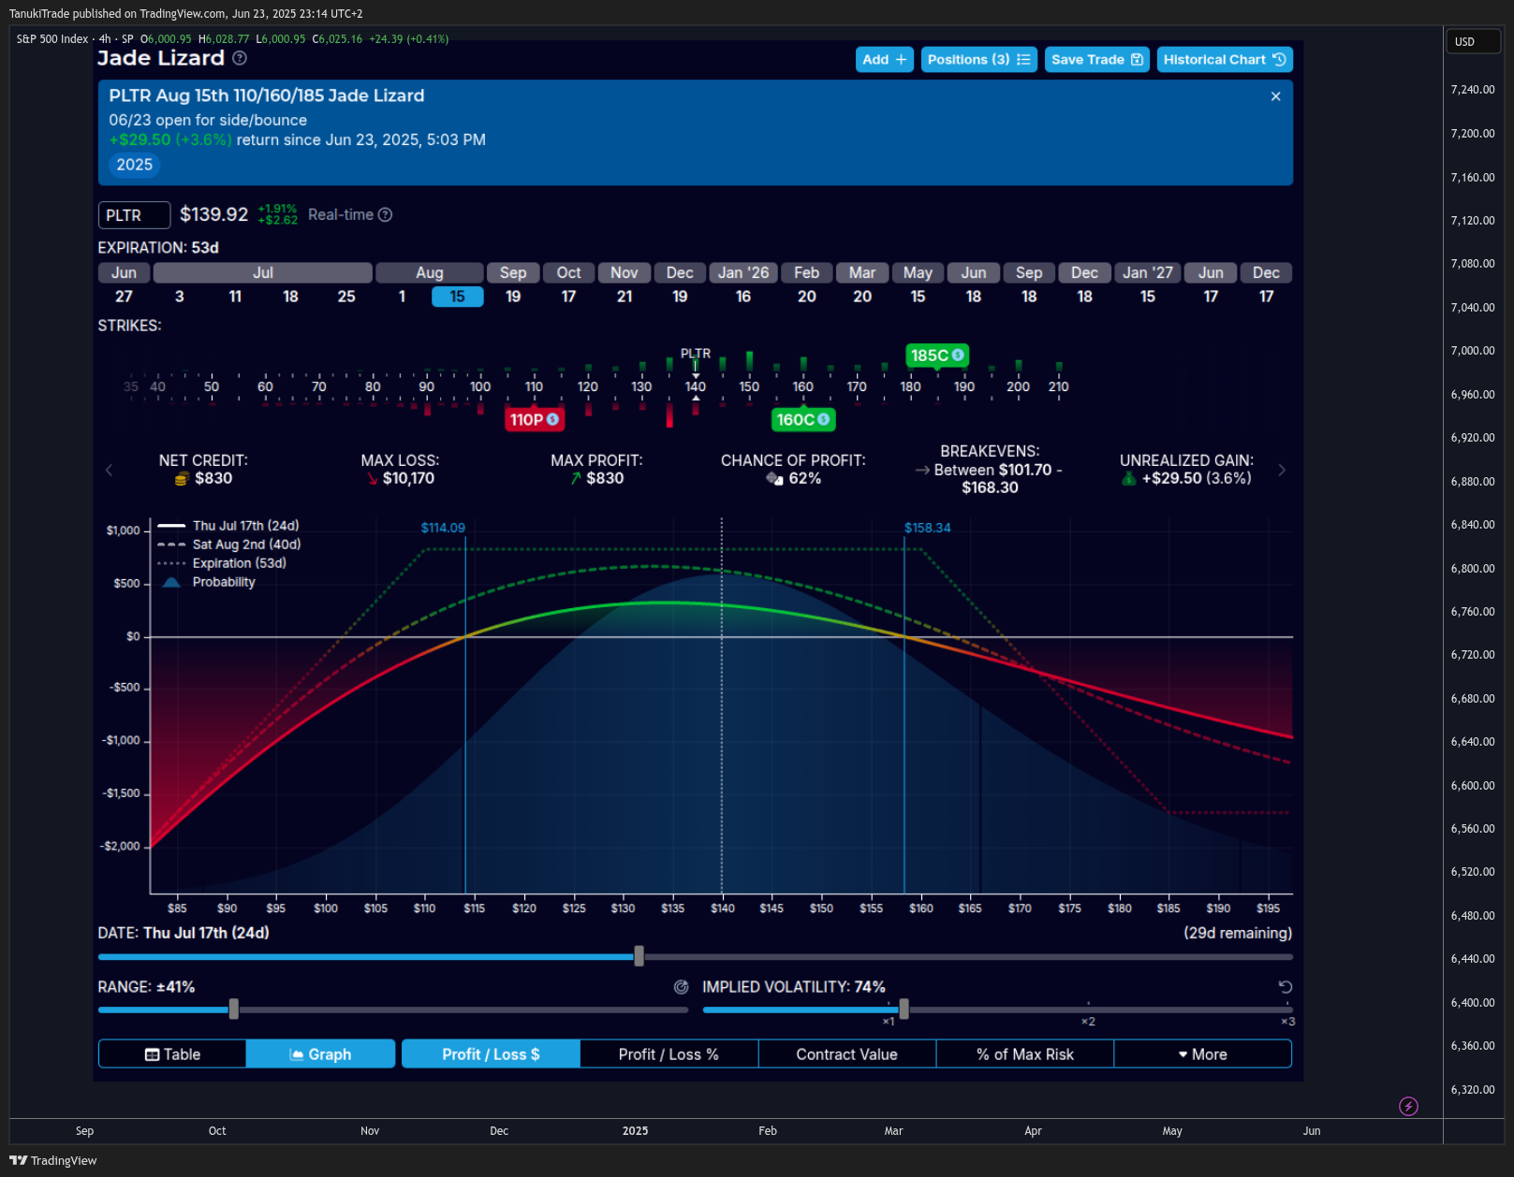The image size is (1514, 1177).
Task: Close the PLTR trade banner
Action: click(x=1275, y=96)
